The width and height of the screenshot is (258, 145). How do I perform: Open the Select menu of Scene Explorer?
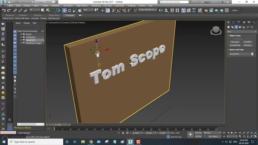click(x=18, y=23)
